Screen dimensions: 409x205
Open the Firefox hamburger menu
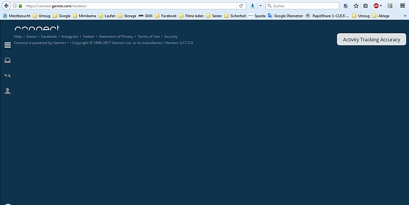pos(402,6)
